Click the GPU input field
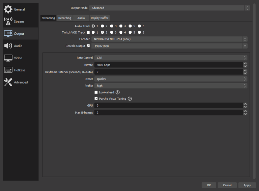The image size is (259, 191). (169, 105)
